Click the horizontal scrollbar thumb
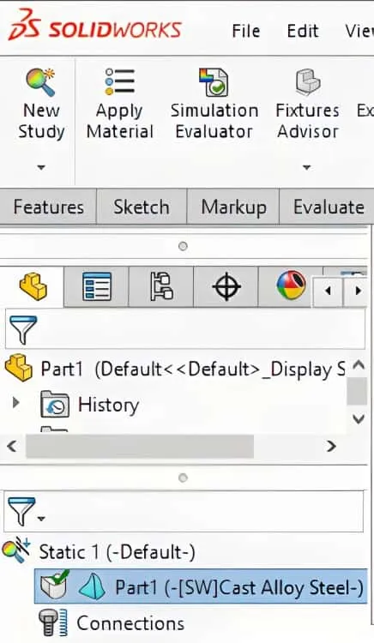The image size is (374, 643). (140, 446)
